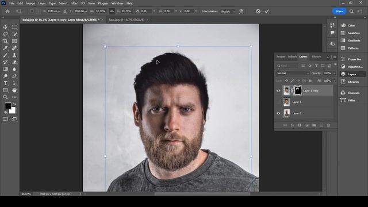Open the Edit Toolbar three-dots icon
The width and height of the screenshot is (368, 207).
coord(14,97)
